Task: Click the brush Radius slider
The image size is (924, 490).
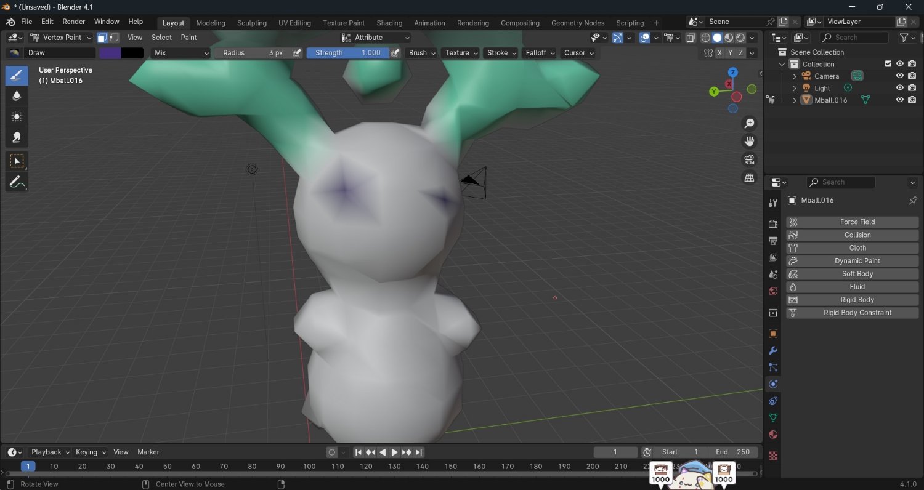Action: 253,53
